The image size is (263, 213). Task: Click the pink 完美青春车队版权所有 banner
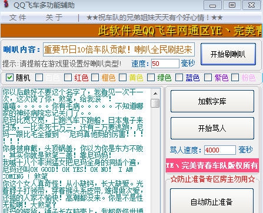click(x=212, y=165)
